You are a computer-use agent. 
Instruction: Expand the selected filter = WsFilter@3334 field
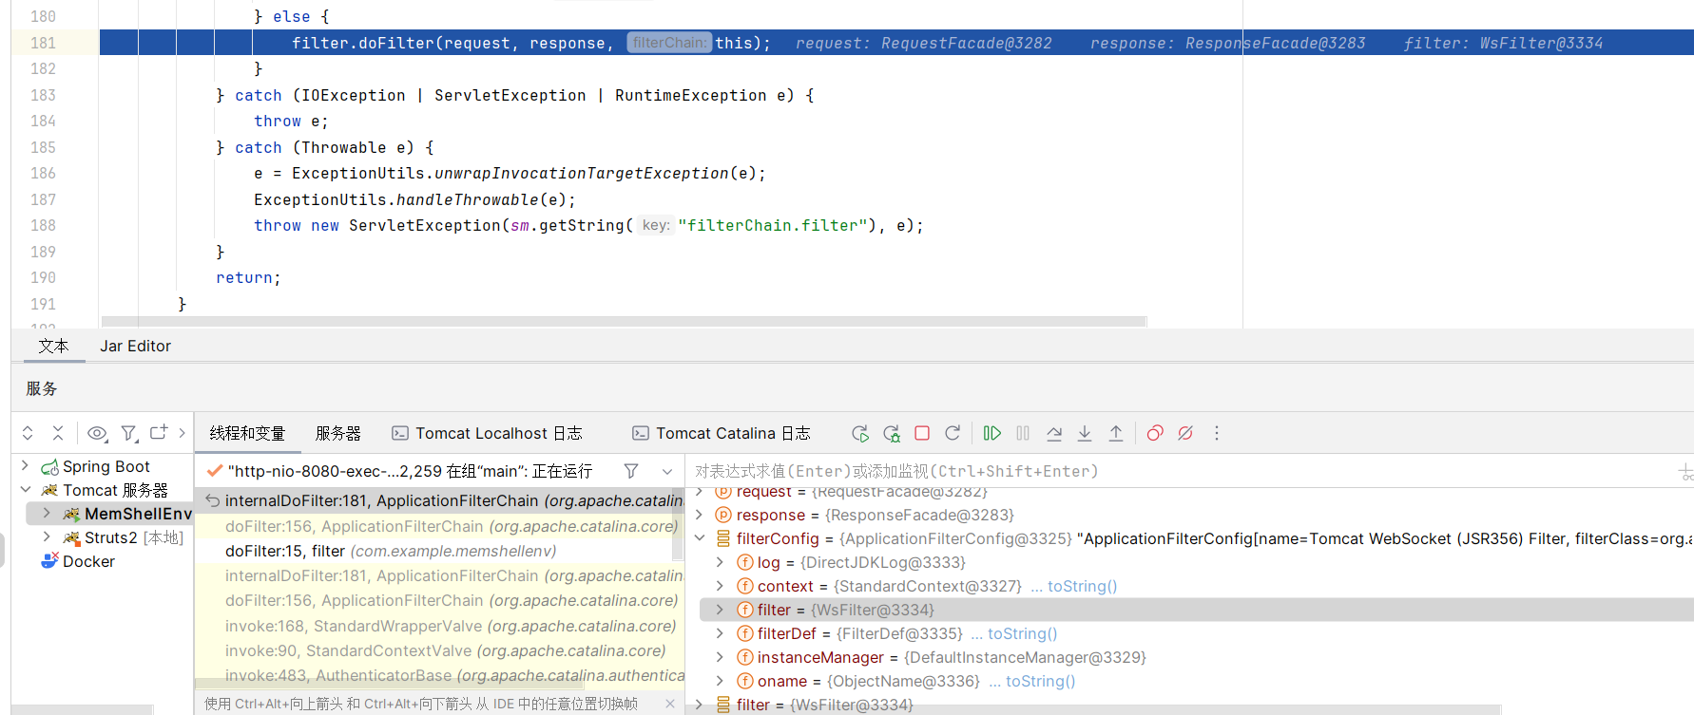(721, 610)
